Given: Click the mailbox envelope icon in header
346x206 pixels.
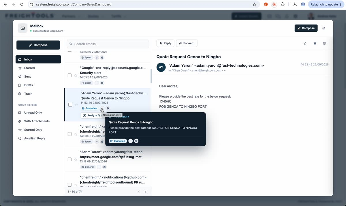Looking at the screenshot, I should pos(22,28).
